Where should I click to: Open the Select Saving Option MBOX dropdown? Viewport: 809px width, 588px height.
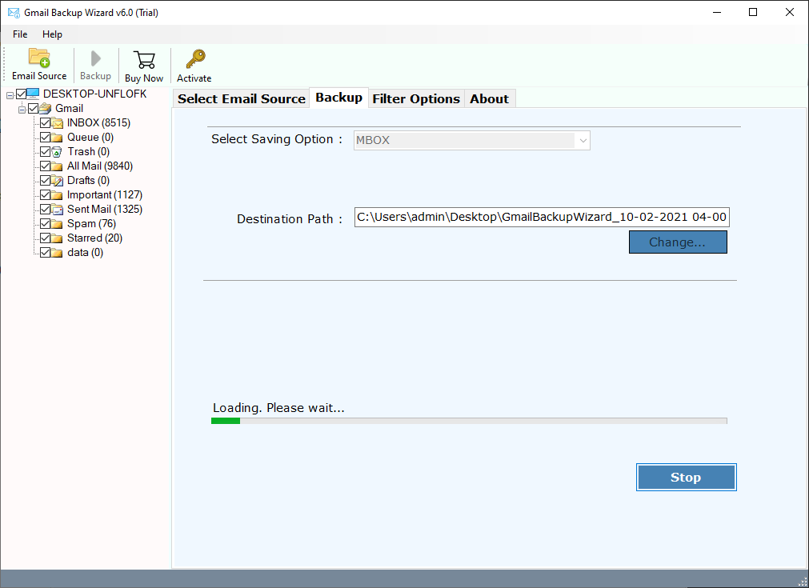click(471, 140)
